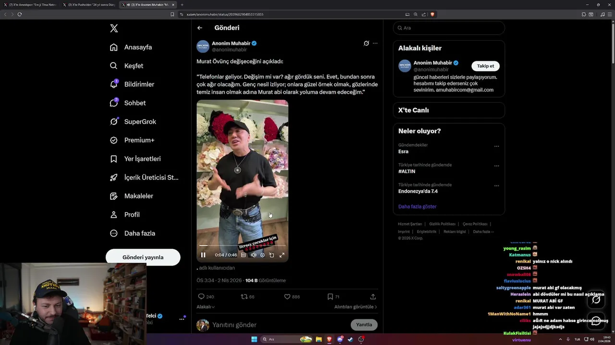Screen dimensions: 615x345
Task: Expand the Alakalı sort dropdown
Action: pyautogui.click(x=206, y=307)
